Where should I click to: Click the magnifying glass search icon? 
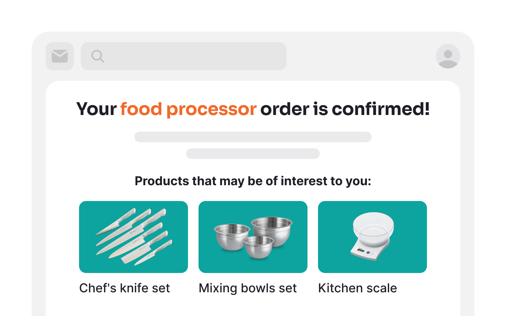[98, 56]
